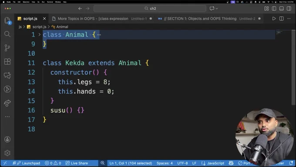Open the remote window status icon
Screen dimensions: 296x167
click(5, 163)
